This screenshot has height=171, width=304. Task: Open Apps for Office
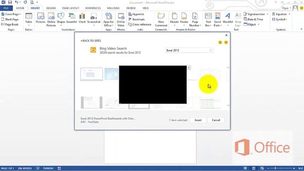(109, 19)
